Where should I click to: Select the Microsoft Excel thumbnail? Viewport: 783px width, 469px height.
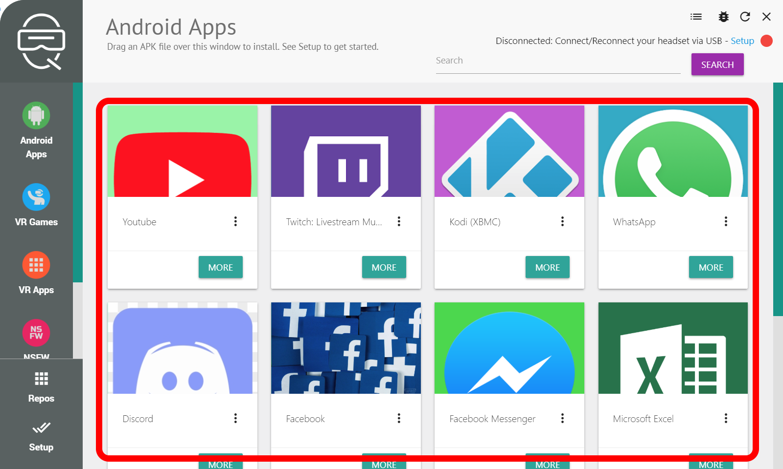673,348
